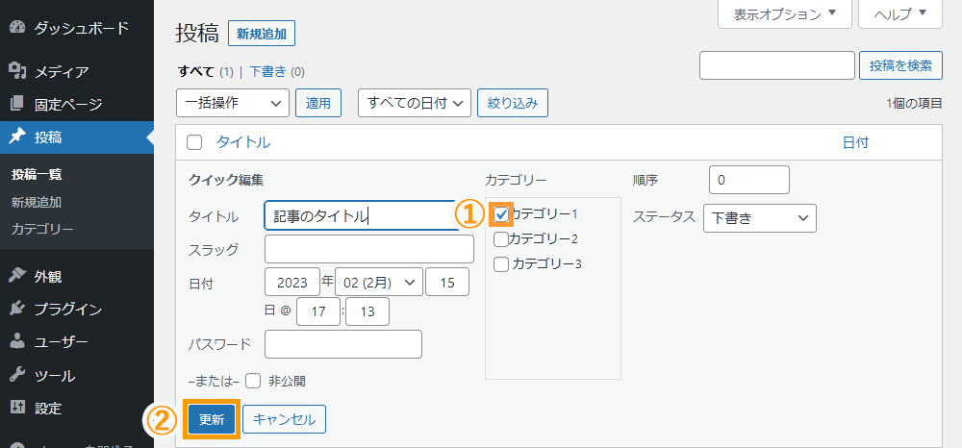Click the 更新 button
The height and width of the screenshot is (448, 962).
pyautogui.click(x=212, y=419)
